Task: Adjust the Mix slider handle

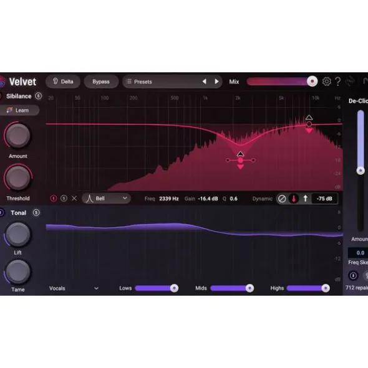Action: click(312, 82)
